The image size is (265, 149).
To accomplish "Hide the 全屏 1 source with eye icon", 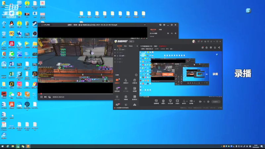I will coord(115,56).
